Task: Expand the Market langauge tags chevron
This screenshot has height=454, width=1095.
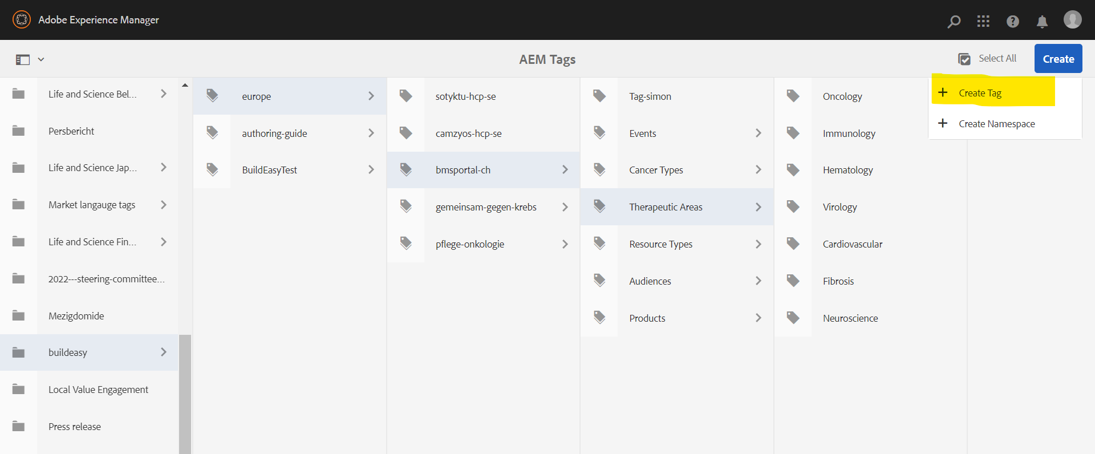Action: 164,204
